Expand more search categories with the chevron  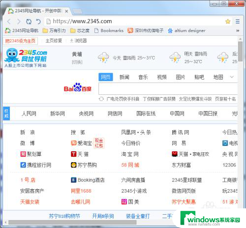coord(232,77)
